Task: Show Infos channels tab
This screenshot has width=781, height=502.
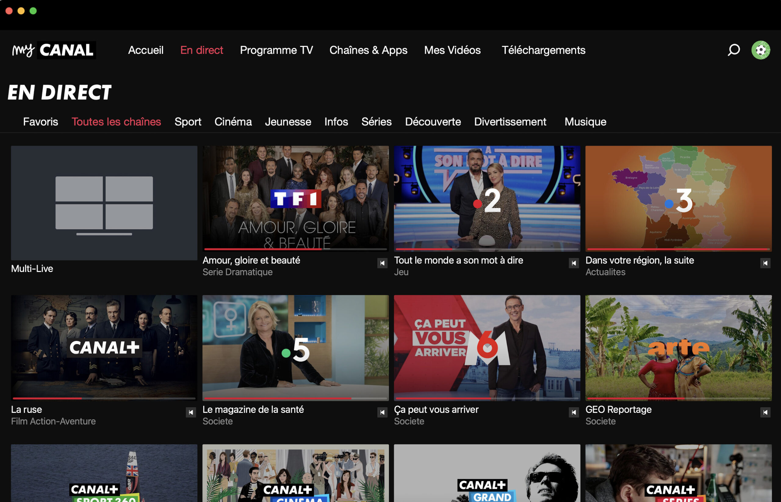Action: click(x=336, y=122)
